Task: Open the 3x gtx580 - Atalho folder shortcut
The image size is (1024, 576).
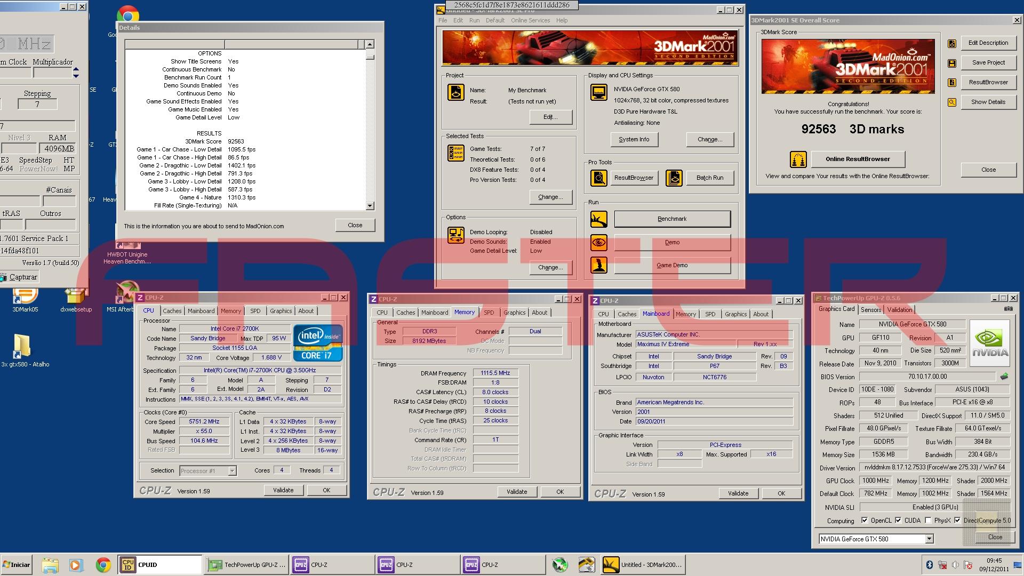Action: tap(25, 351)
